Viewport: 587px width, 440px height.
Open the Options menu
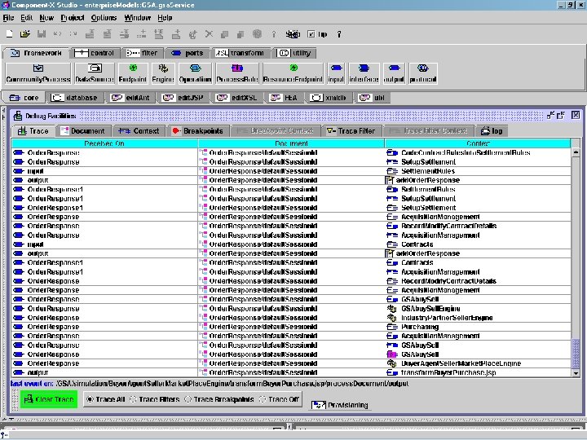(x=104, y=18)
